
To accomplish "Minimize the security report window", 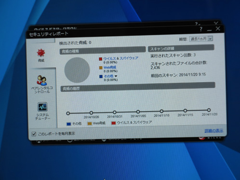I will 209,30.
